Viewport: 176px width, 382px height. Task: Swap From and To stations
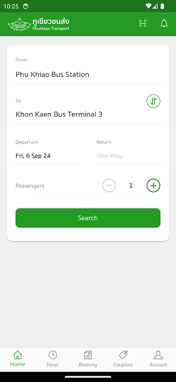154,101
